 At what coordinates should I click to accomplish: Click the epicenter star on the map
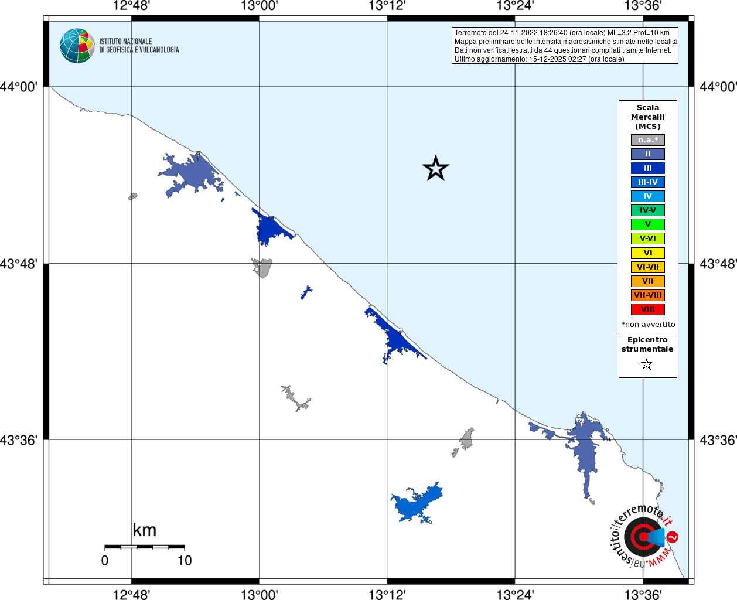click(x=435, y=168)
